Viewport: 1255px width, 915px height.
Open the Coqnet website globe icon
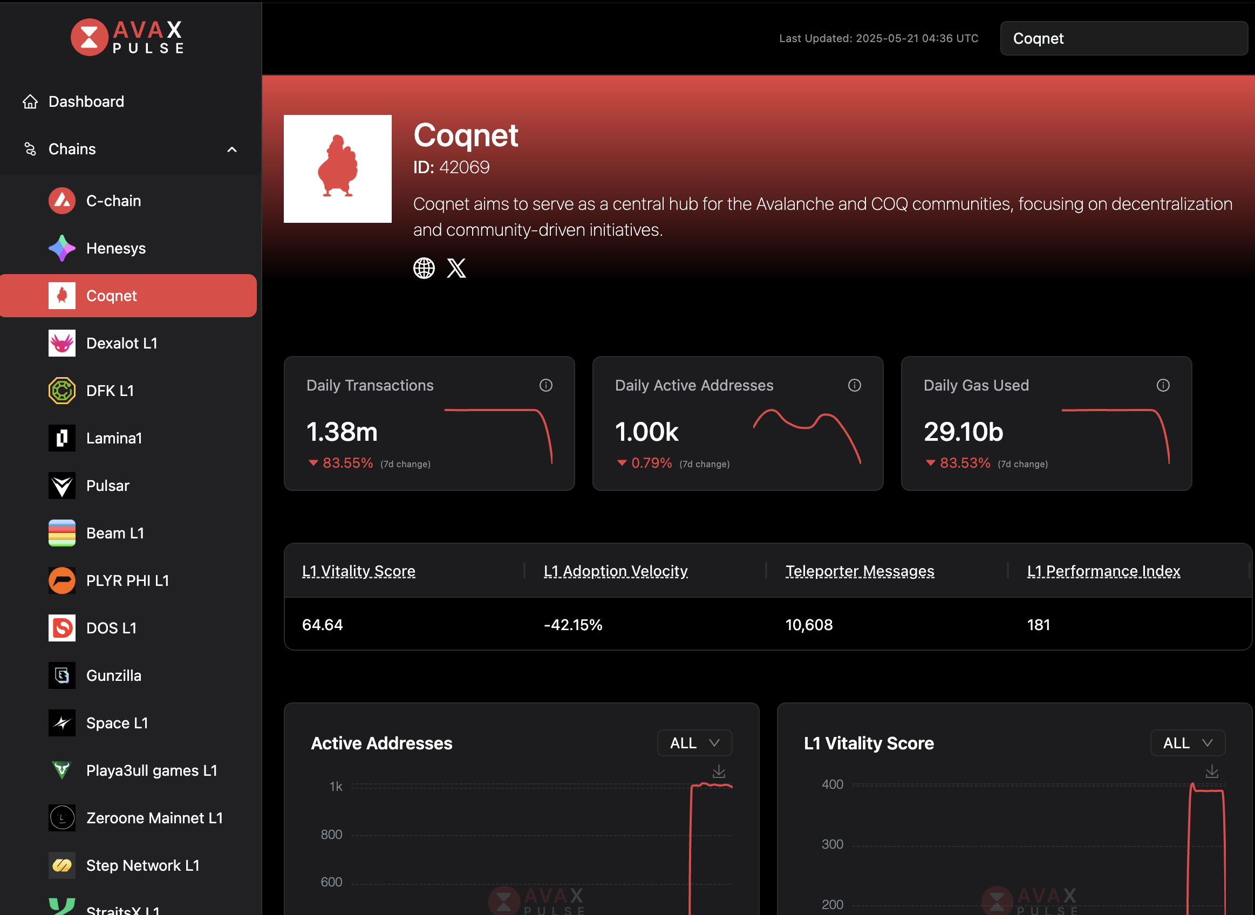click(x=424, y=268)
